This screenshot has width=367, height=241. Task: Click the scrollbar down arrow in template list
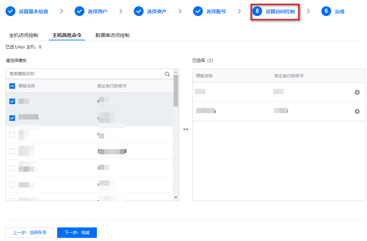(176, 198)
